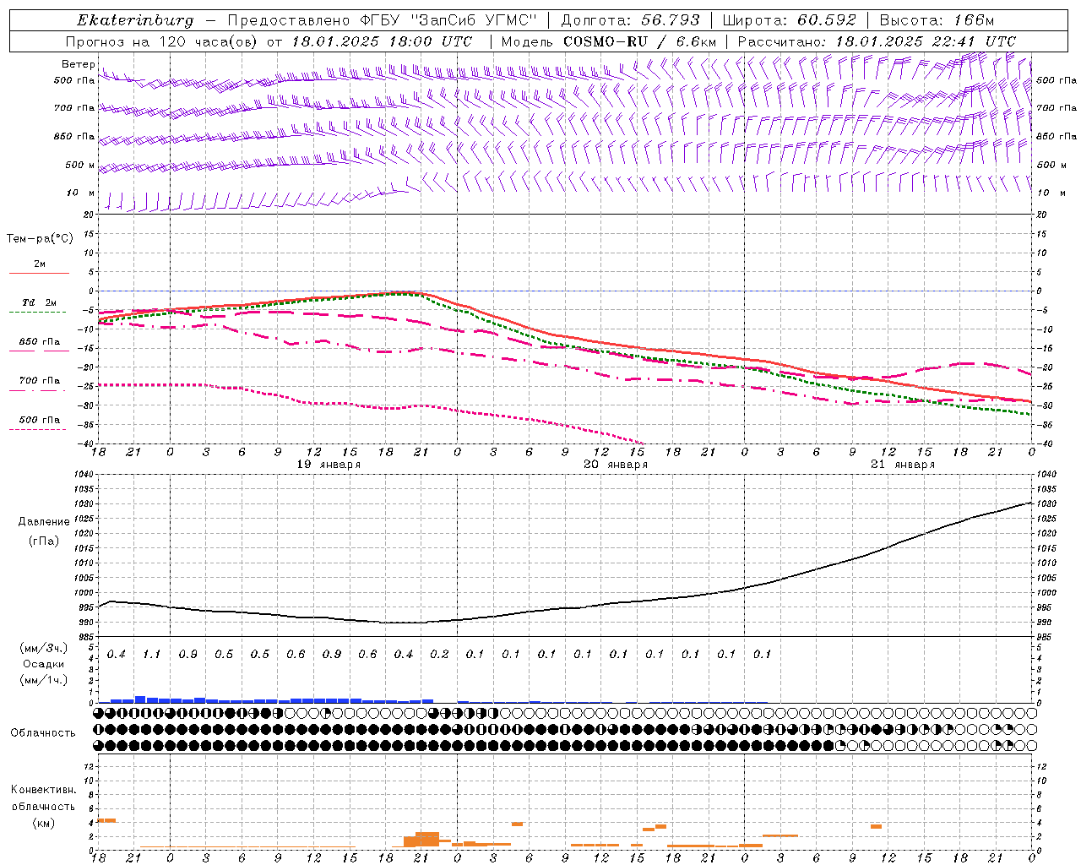Image resolution: width=1081 pixels, height=865 pixels.
Task: Click the 'Td 2м' dew point legend entry
Action: pyautogui.click(x=40, y=302)
